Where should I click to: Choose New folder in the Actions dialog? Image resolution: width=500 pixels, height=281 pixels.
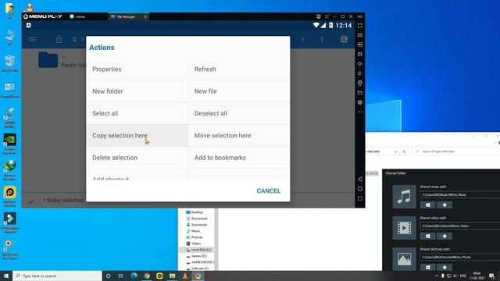click(137, 91)
